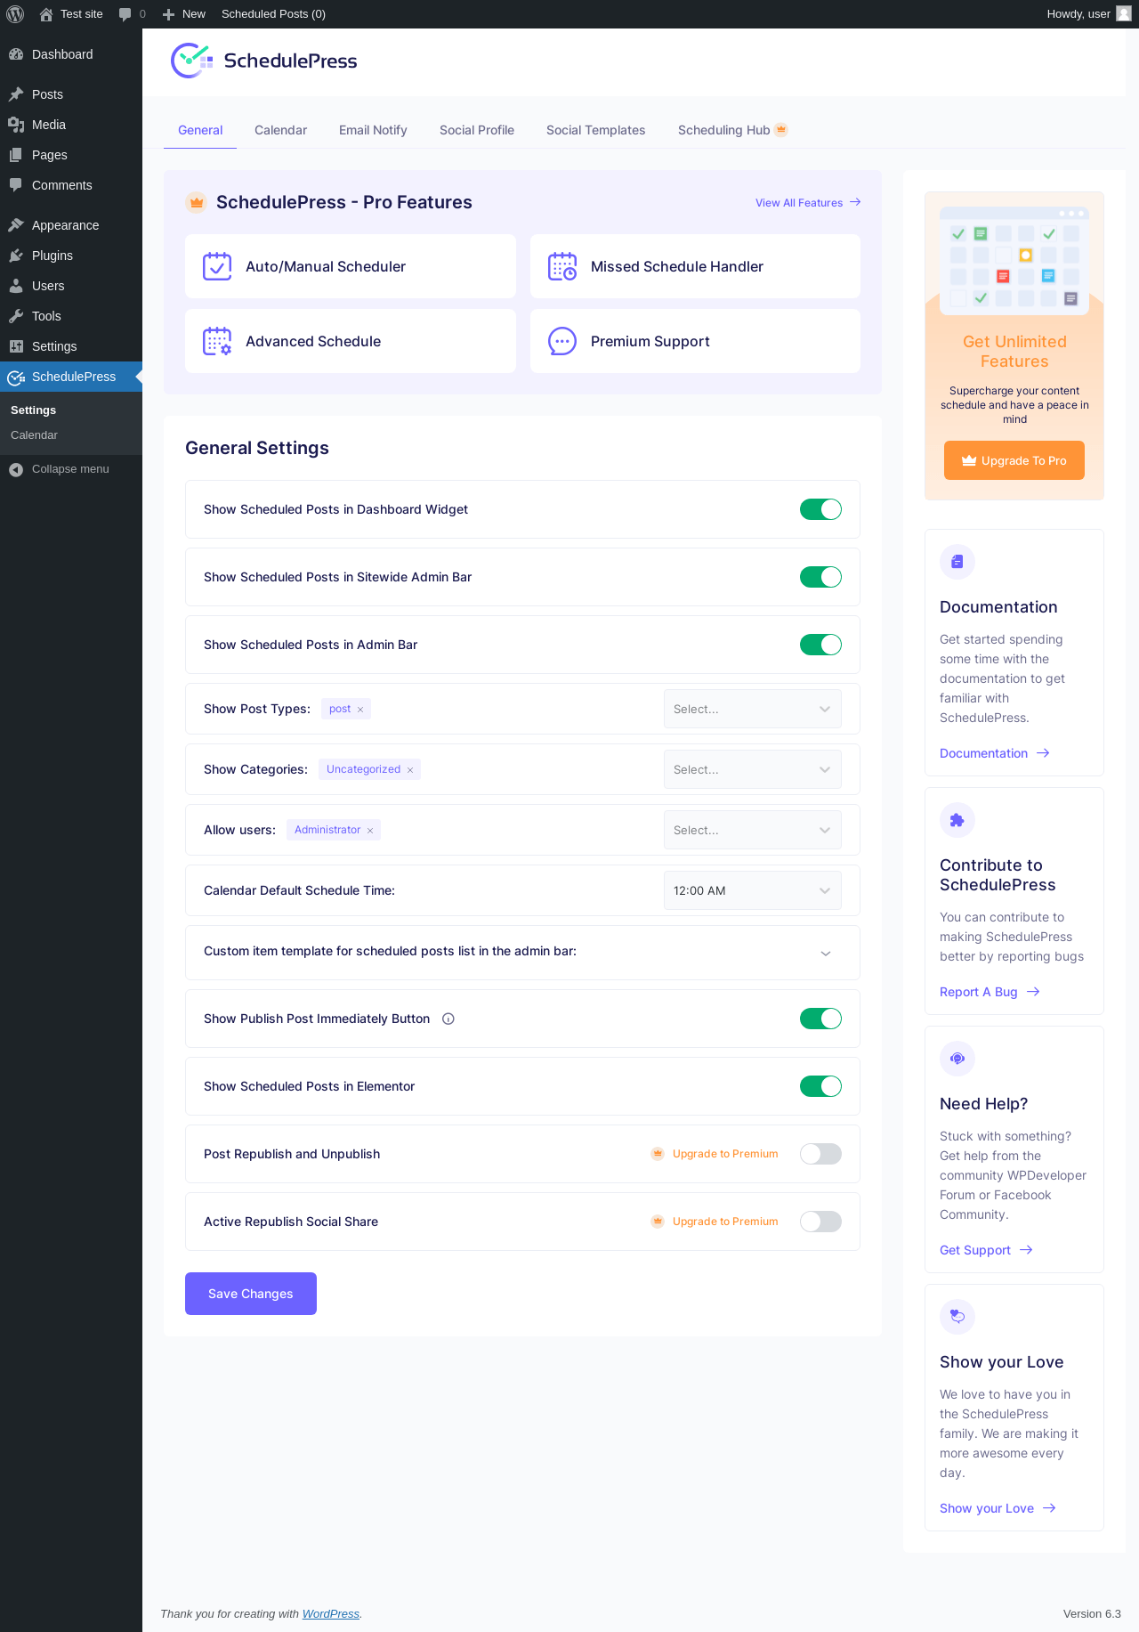
Task: Open the WordPress footer link
Action: pyautogui.click(x=331, y=1613)
